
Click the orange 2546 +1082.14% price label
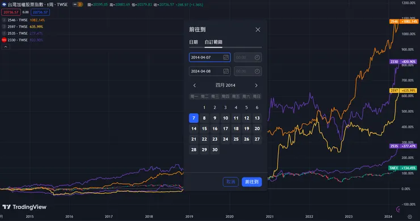tap(404, 22)
